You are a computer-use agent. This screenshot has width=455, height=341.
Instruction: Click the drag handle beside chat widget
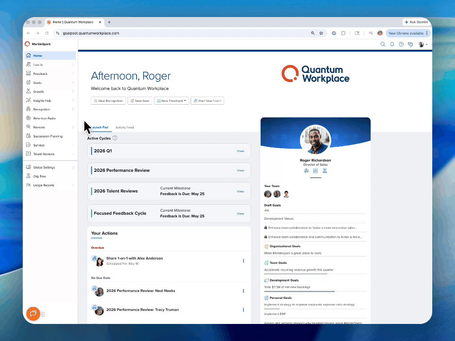click(x=43, y=314)
